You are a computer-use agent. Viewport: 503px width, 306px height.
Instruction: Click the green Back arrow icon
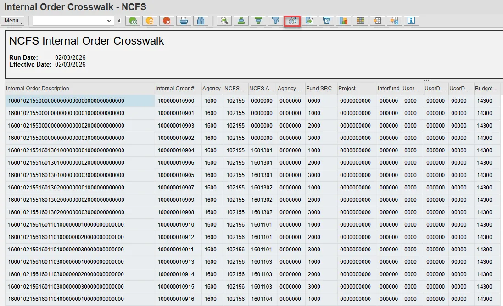[134, 21]
